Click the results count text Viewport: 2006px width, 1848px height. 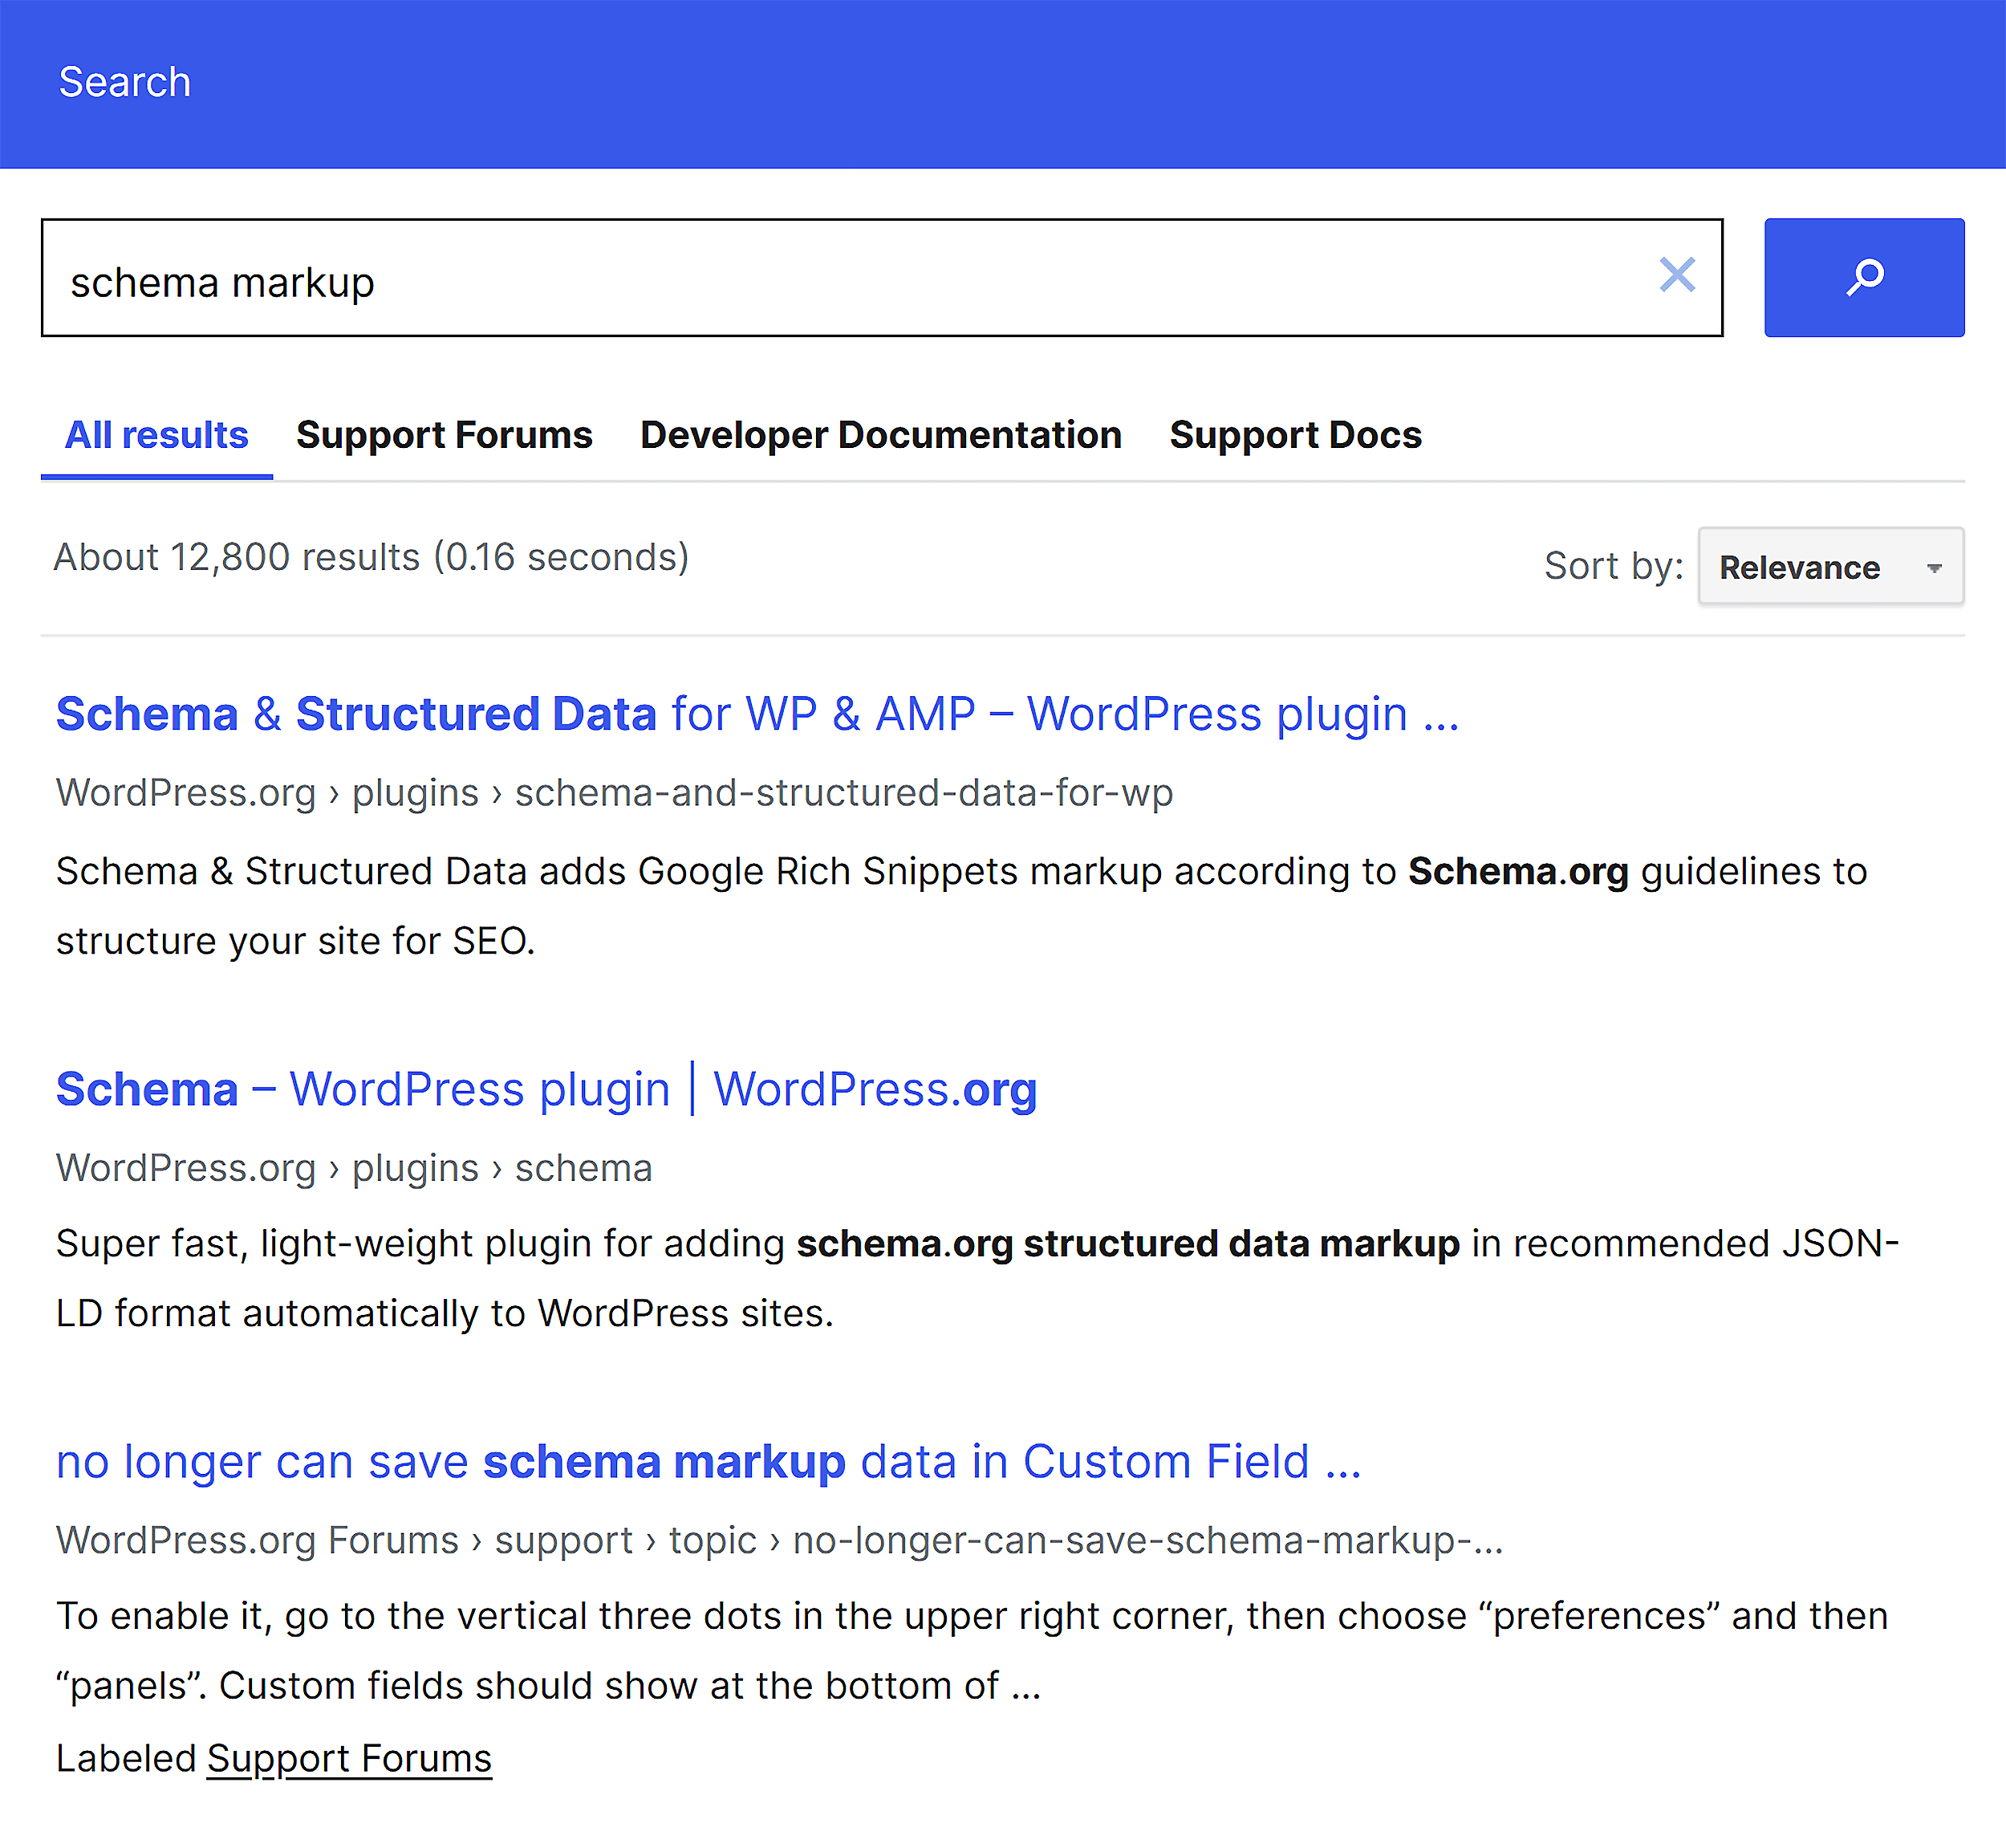coord(371,557)
